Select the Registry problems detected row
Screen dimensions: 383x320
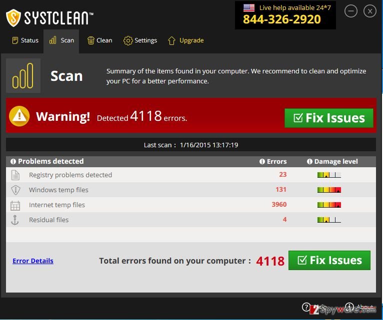click(191, 175)
